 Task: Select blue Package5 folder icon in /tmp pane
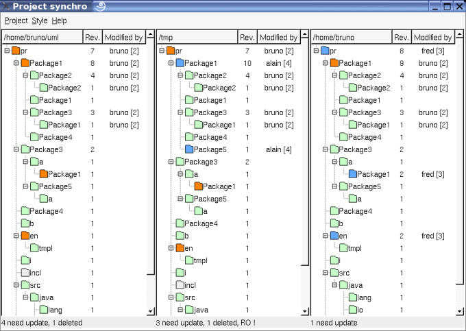pyautogui.click(x=189, y=149)
